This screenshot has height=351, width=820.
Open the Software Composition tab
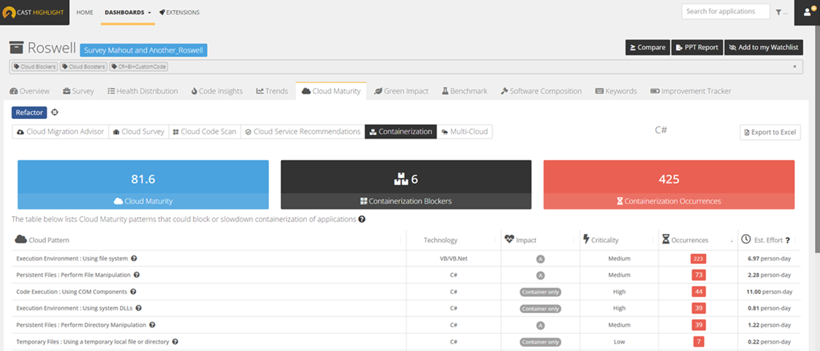coord(541,91)
